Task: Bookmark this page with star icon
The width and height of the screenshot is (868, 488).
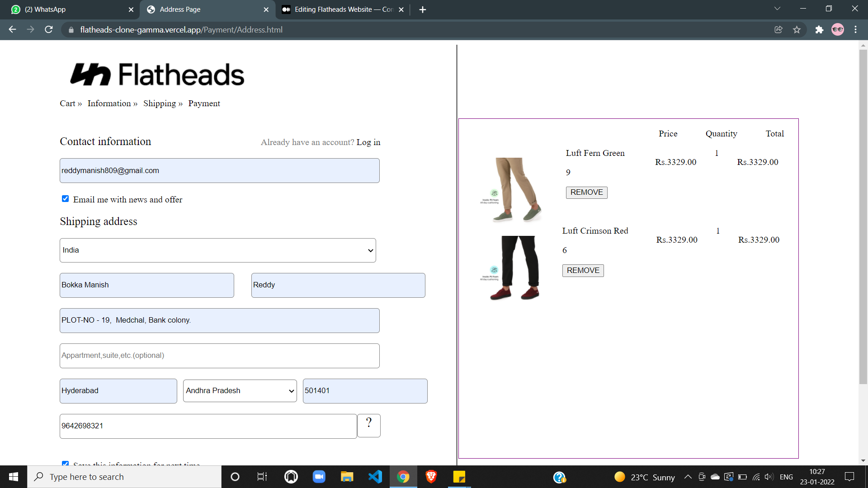Action: click(797, 30)
